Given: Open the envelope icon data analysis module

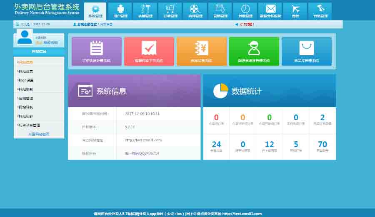Looking at the screenshot, I should [270, 11].
